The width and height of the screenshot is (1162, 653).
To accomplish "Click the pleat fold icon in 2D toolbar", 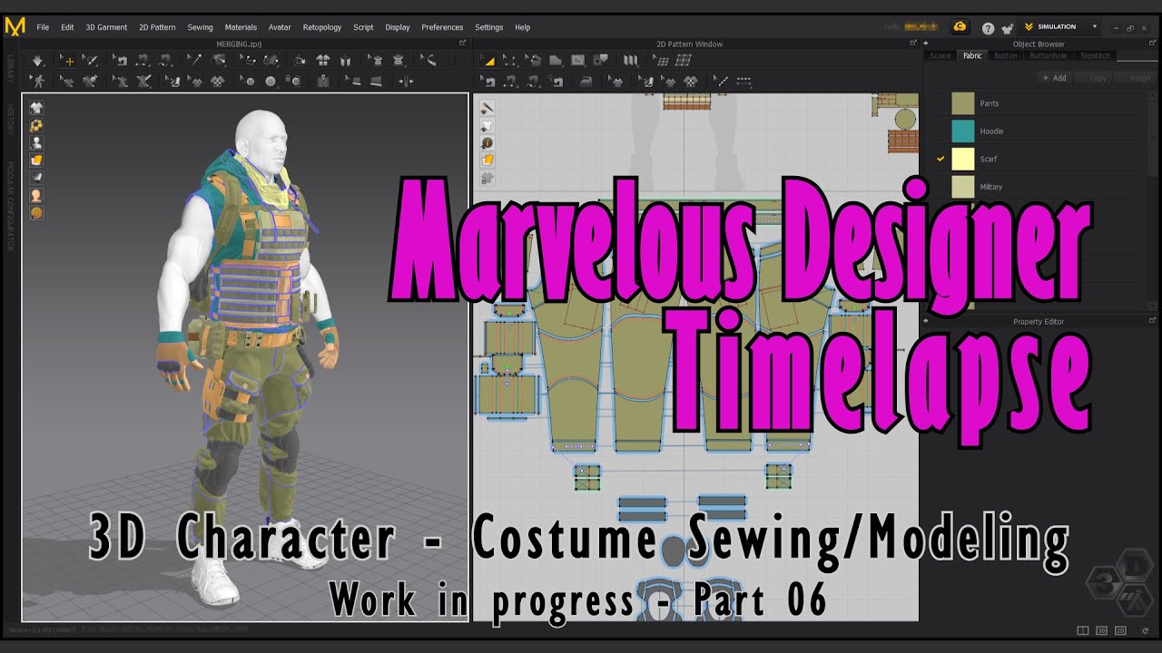I will pyautogui.click(x=630, y=61).
